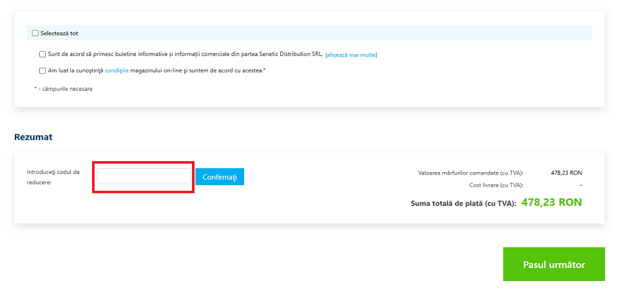Screen dimensions: 644x290
Task: Check the store terms agreement checkbox
Action: [43, 71]
